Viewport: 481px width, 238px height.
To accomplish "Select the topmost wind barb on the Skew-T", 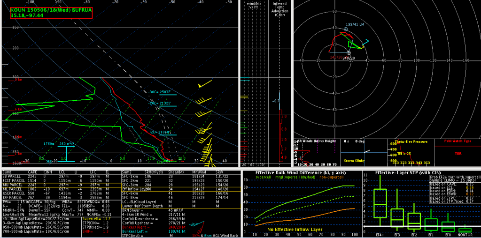I will point(203,85).
